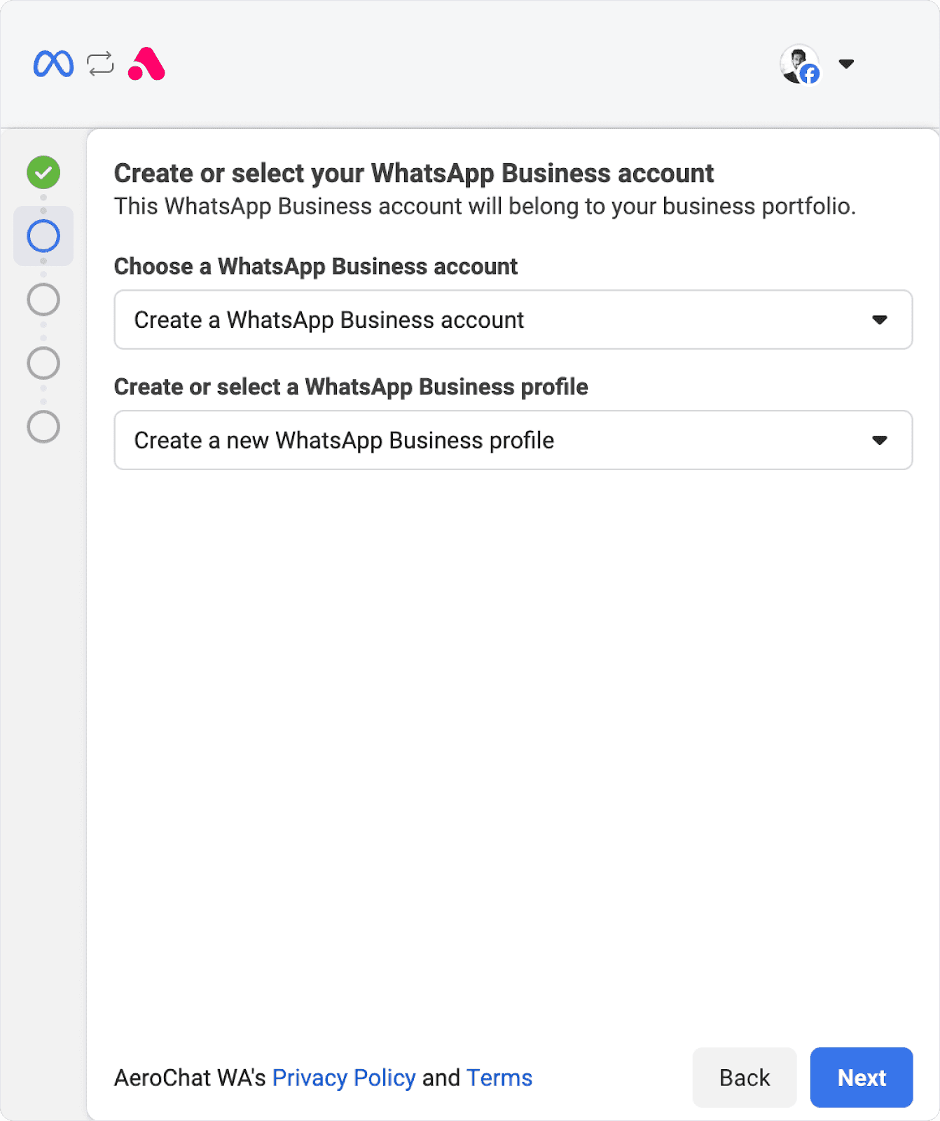Open the Create a WhatsApp Business account dropdown

click(513, 319)
